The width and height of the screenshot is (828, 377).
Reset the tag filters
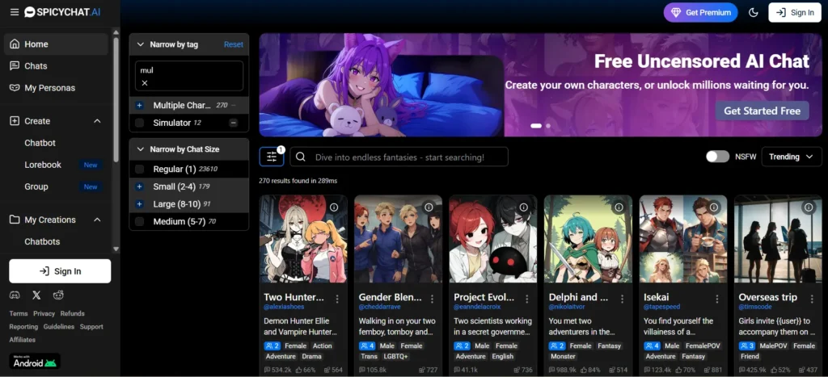pos(234,45)
